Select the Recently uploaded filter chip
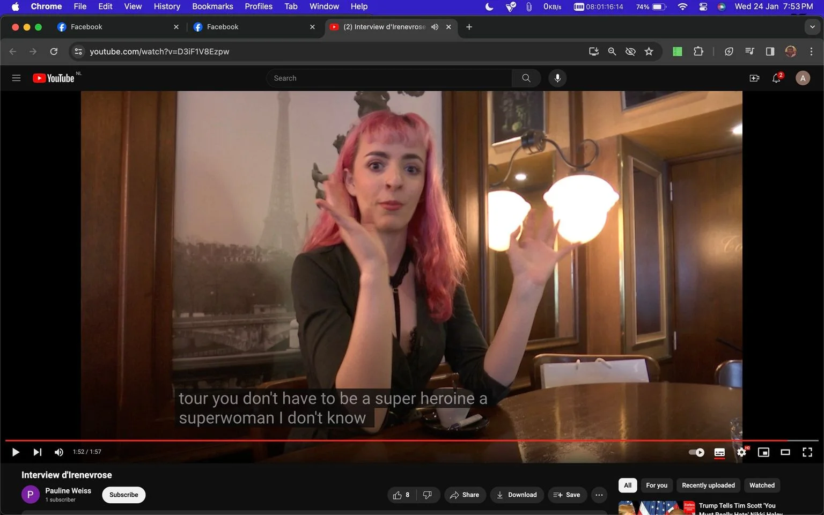Image resolution: width=824 pixels, height=515 pixels. tap(708, 485)
